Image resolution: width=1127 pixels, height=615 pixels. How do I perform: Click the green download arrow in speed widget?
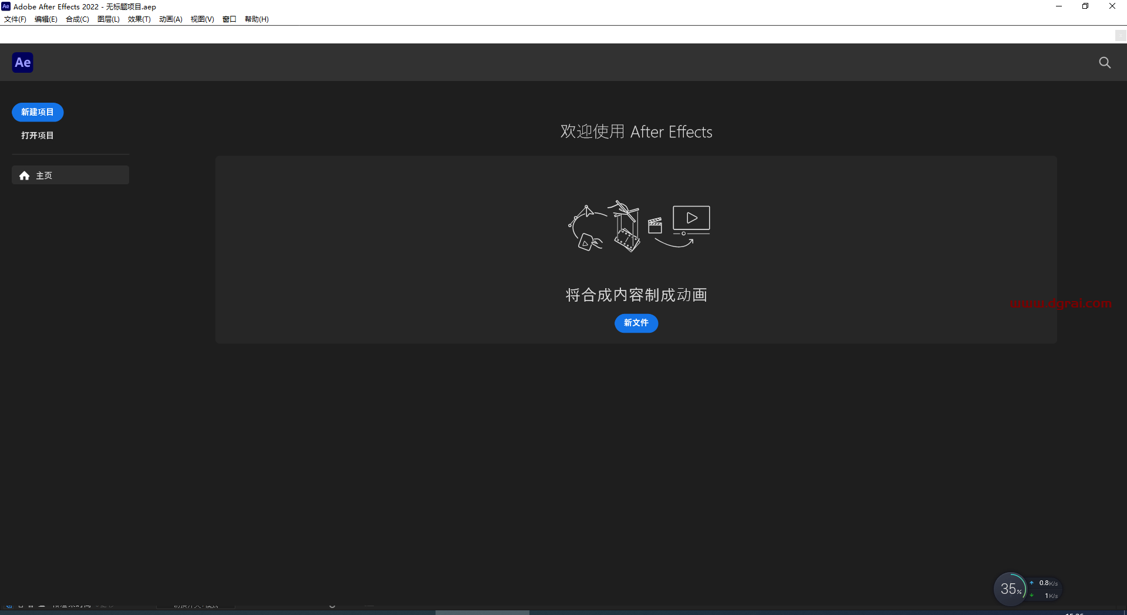pos(1032,595)
